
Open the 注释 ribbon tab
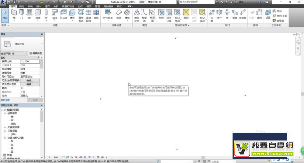point(47,6)
